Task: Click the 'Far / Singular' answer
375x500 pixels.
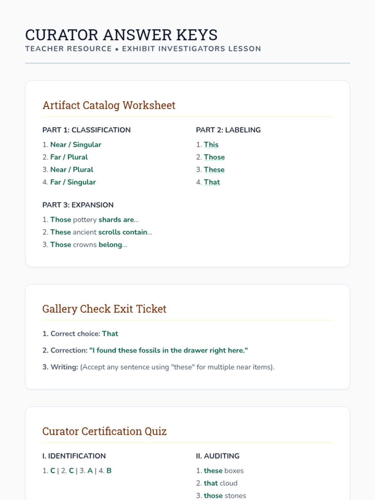Action: pos(73,182)
